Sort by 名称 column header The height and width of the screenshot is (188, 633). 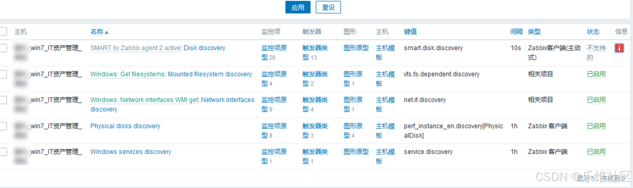[x=99, y=32]
